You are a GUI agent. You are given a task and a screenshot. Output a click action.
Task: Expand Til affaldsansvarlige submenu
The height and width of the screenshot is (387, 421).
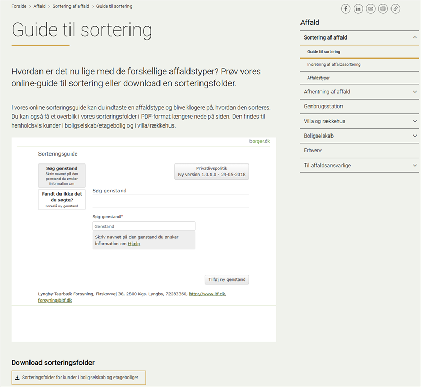coord(415,166)
